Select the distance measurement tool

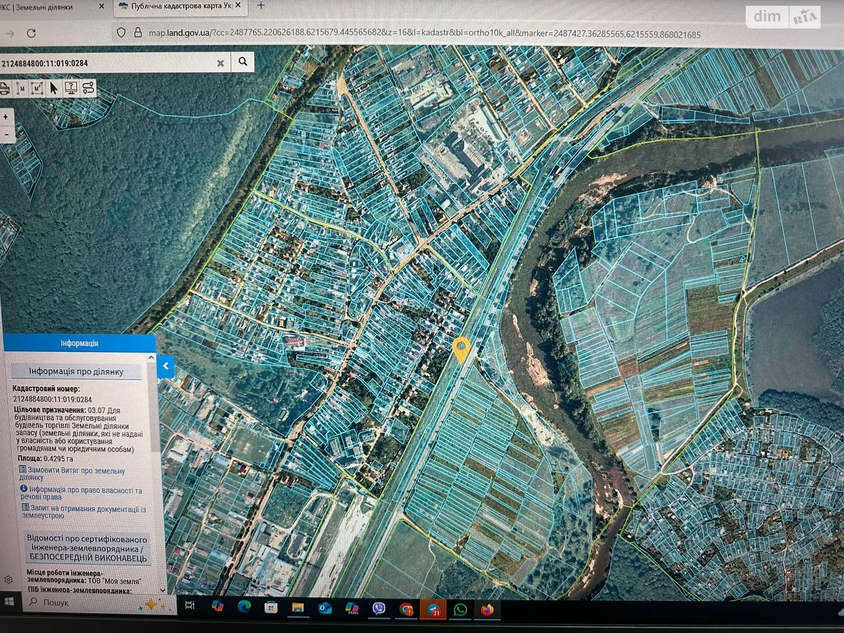(x=21, y=89)
